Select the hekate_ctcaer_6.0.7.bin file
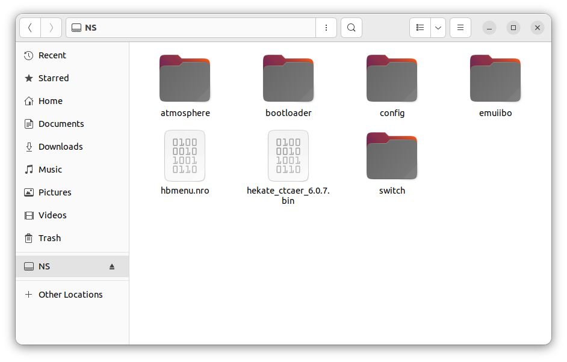Viewport: 567px width, 362px height. point(288,156)
